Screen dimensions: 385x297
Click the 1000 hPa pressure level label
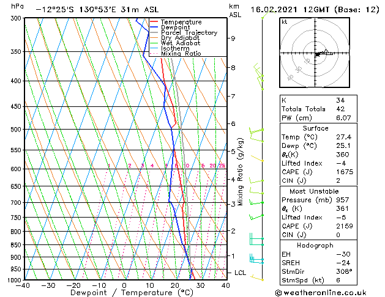coord(15,280)
